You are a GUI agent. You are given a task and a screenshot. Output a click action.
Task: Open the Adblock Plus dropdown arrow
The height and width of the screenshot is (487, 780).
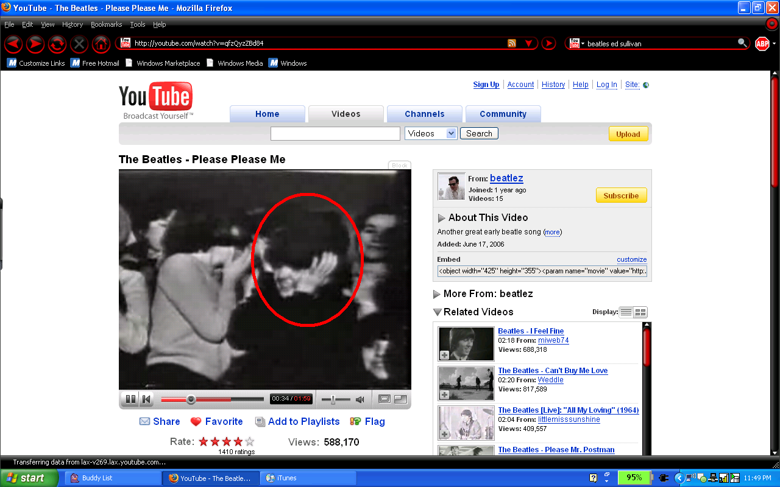tap(774, 44)
